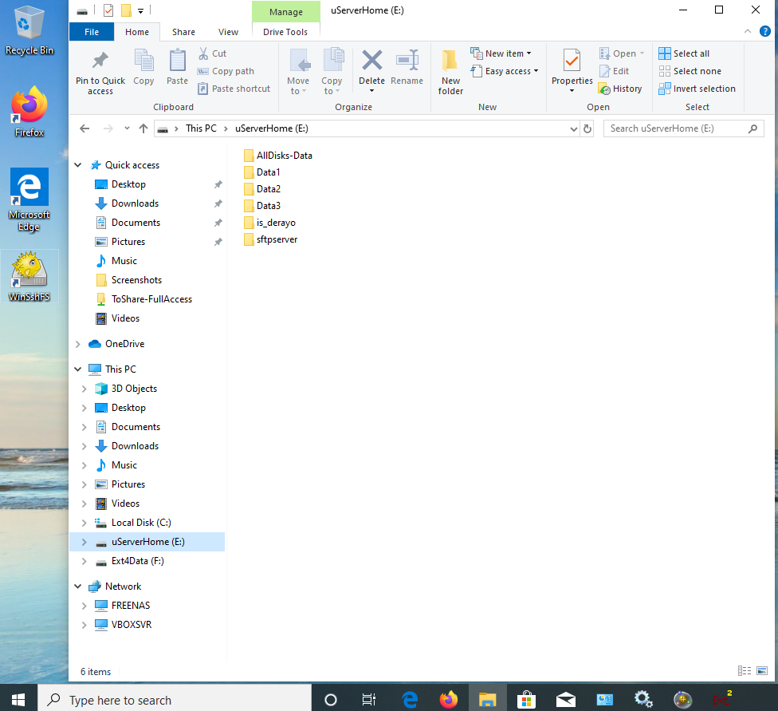The image size is (778, 711).
Task: Open WinSshFS desktop shortcut
Action: [29, 277]
